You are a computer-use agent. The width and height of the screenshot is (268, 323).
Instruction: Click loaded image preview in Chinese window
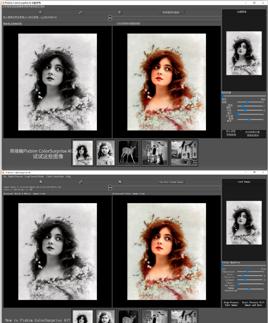[244, 53]
